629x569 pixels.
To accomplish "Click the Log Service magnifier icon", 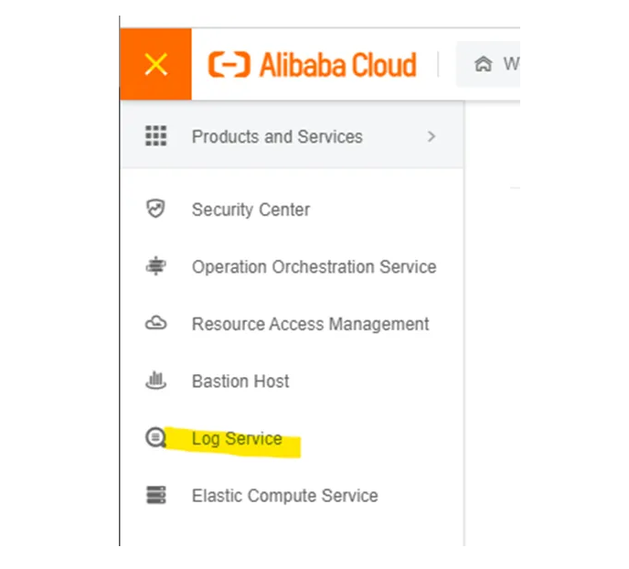I will pos(156,438).
